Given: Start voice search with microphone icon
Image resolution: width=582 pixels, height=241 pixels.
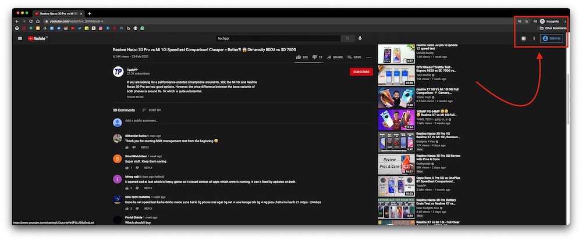Looking at the screenshot, I should coord(360,38).
